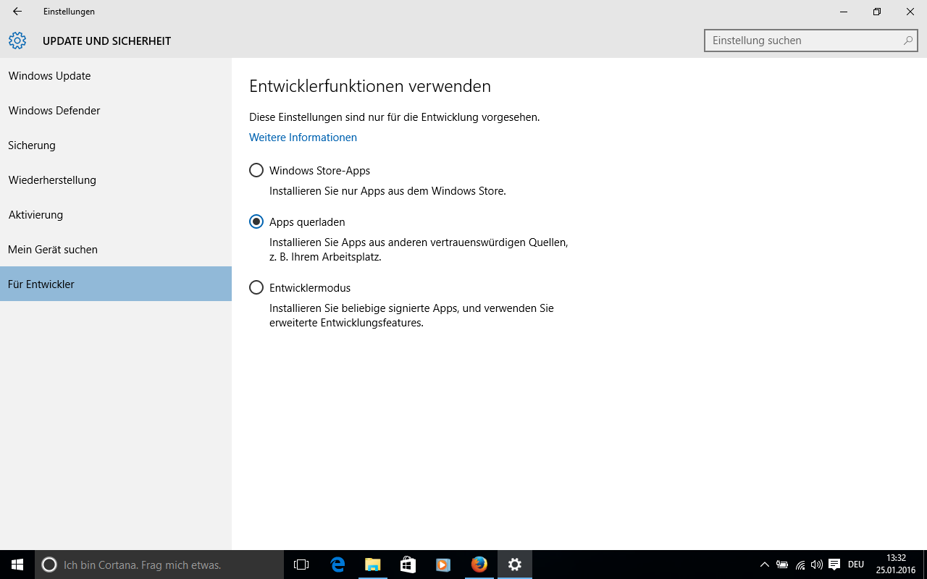Go back with the arrow button
The height and width of the screenshot is (579, 927).
pyautogui.click(x=17, y=12)
